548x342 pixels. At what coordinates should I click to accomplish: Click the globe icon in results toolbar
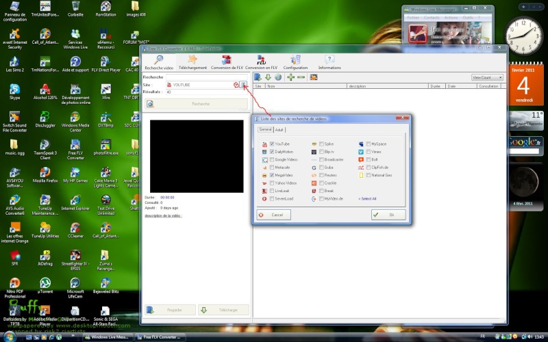click(x=278, y=77)
